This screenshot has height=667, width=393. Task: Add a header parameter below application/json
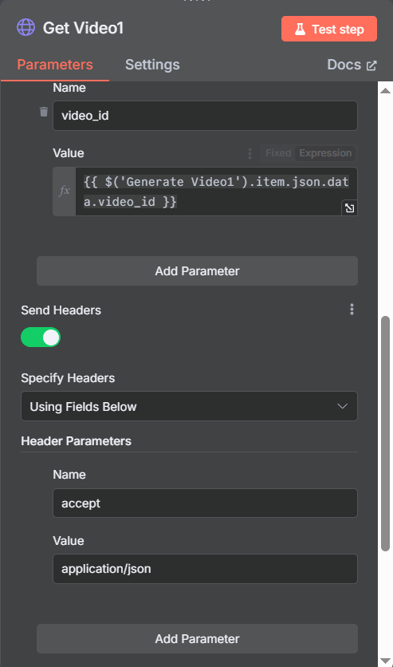[197, 638]
